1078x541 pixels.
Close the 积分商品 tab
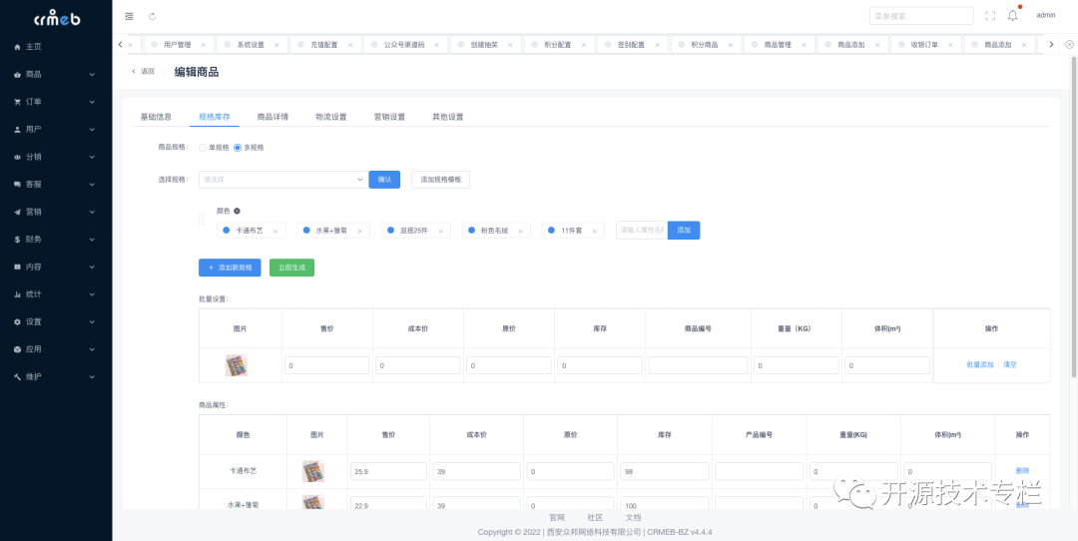730,45
